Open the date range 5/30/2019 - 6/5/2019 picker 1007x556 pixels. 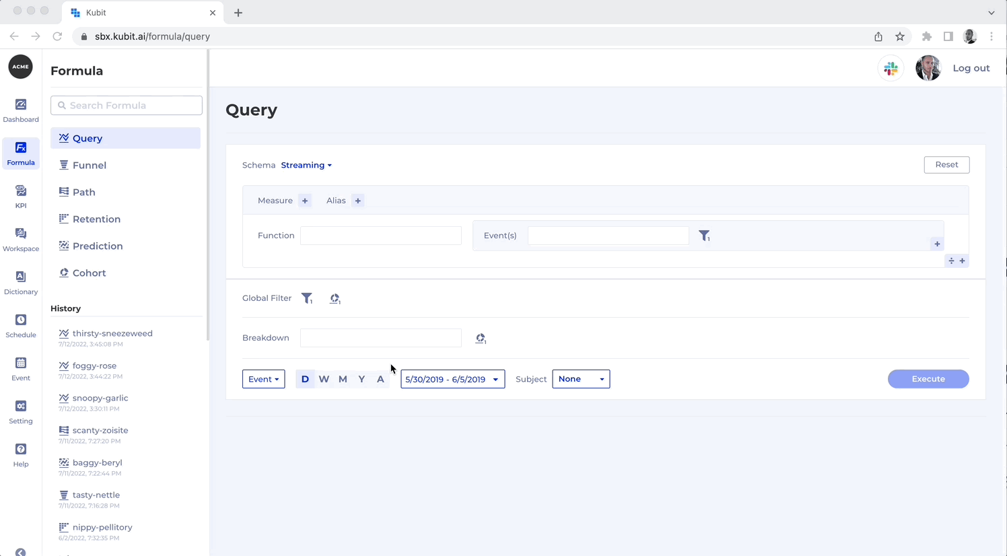(x=452, y=379)
